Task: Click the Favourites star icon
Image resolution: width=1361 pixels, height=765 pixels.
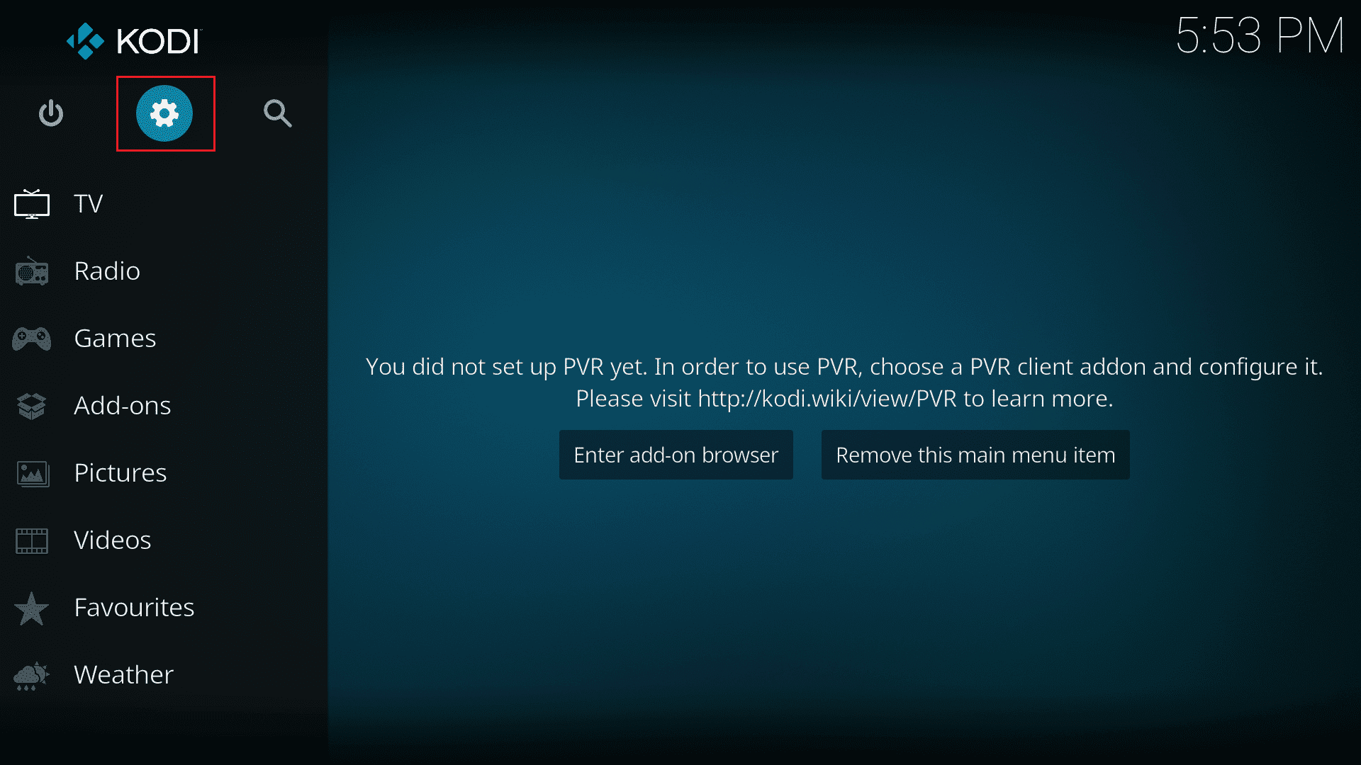Action: click(33, 606)
